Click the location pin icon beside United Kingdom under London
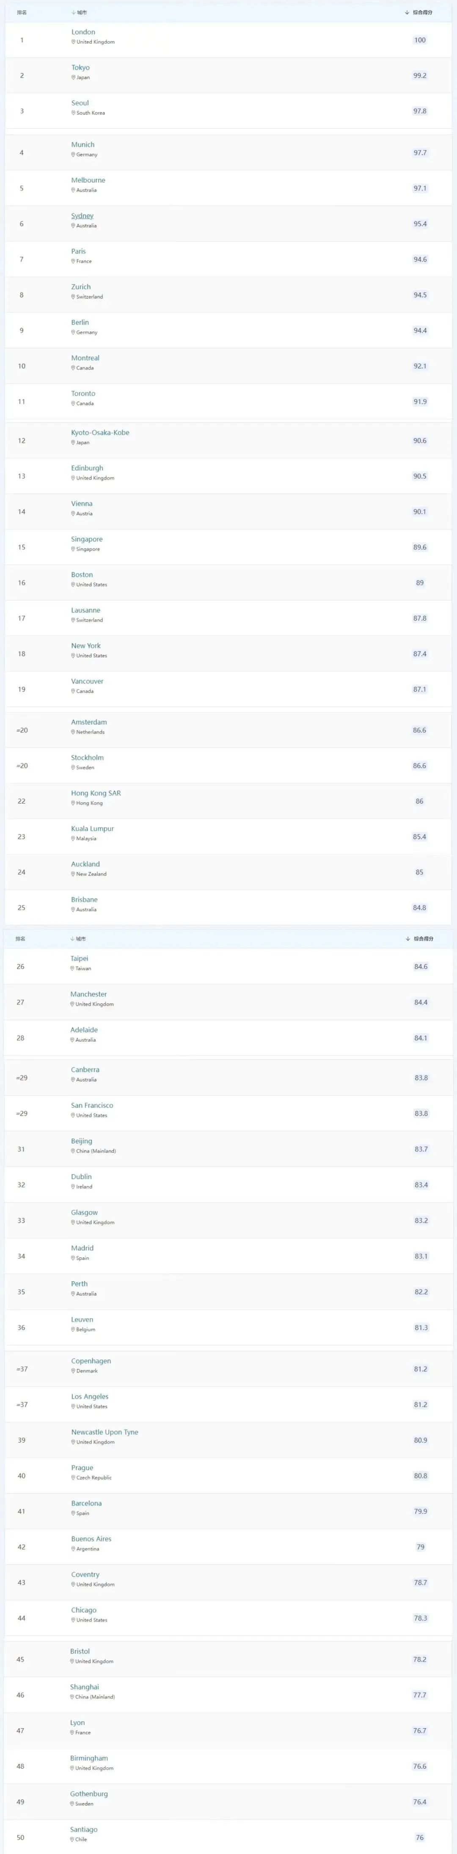Image resolution: width=457 pixels, height=1854 pixels. [73, 42]
